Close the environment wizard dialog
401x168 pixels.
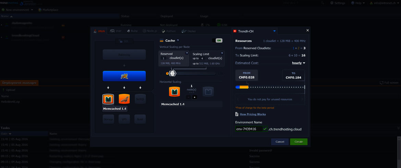click(x=307, y=30)
